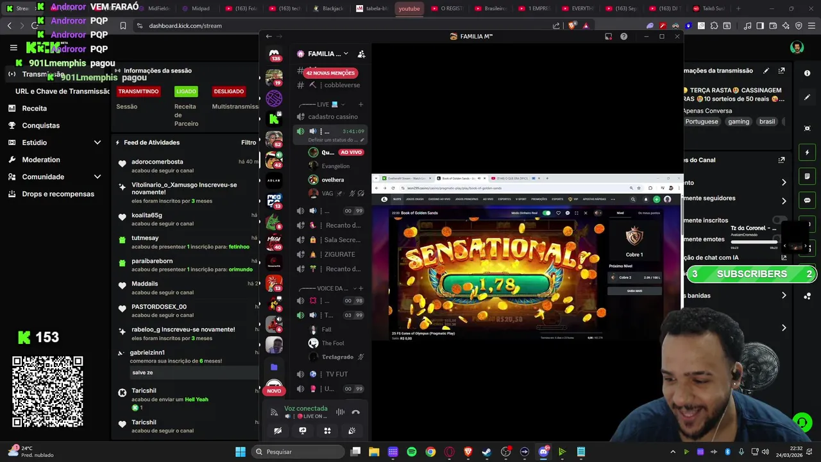Image resolution: width=821 pixels, height=462 pixels.
Task: Open the Kick server icon in Discord
Action: [274, 119]
